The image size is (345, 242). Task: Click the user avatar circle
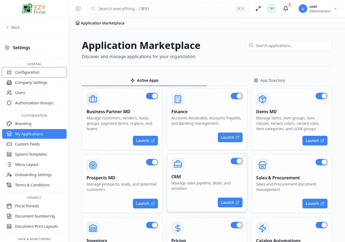point(303,9)
